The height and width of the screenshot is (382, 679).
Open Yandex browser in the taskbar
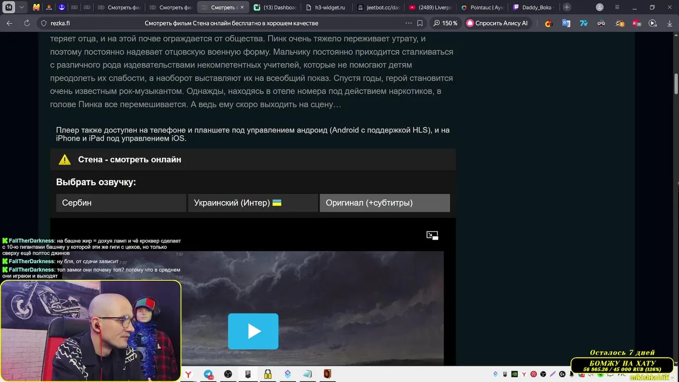tap(188, 375)
